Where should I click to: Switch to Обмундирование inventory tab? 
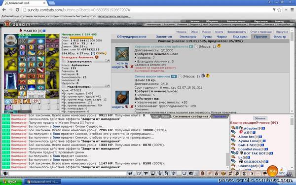point(132,37)
